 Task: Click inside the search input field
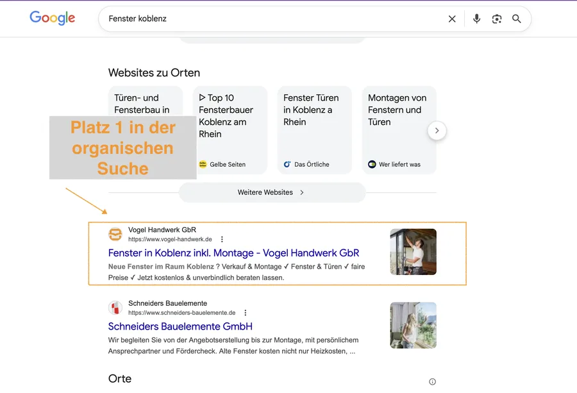click(x=256, y=19)
